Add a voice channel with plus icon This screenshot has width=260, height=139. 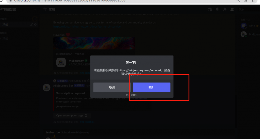pos(35,33)
